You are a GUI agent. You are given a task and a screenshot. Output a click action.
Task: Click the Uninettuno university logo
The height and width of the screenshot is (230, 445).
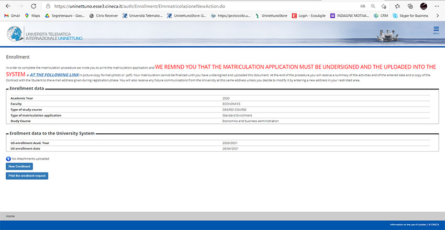(44, 33)
